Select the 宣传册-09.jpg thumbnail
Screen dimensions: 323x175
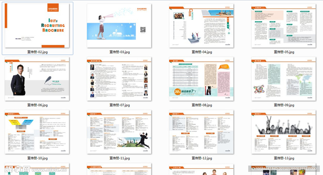(284, 79)
